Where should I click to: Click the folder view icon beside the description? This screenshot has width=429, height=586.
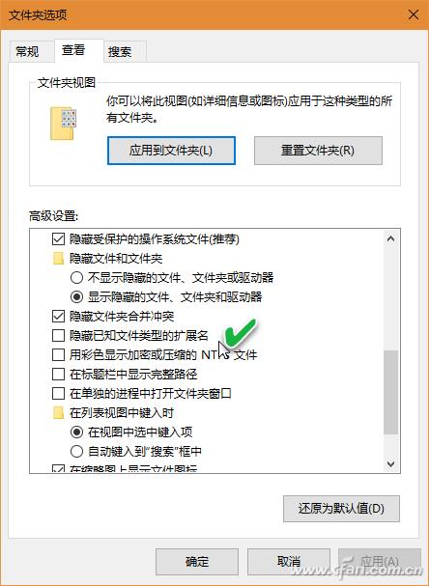[63, 124]
